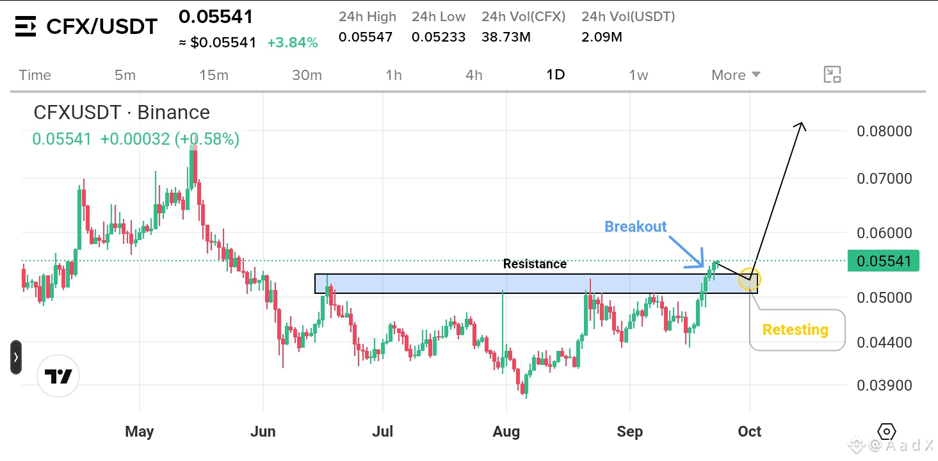This screenshot has width=938, height=461.
Task: Select the 1w timeframe
Action: pyautogui.click(x=638, y=75)
